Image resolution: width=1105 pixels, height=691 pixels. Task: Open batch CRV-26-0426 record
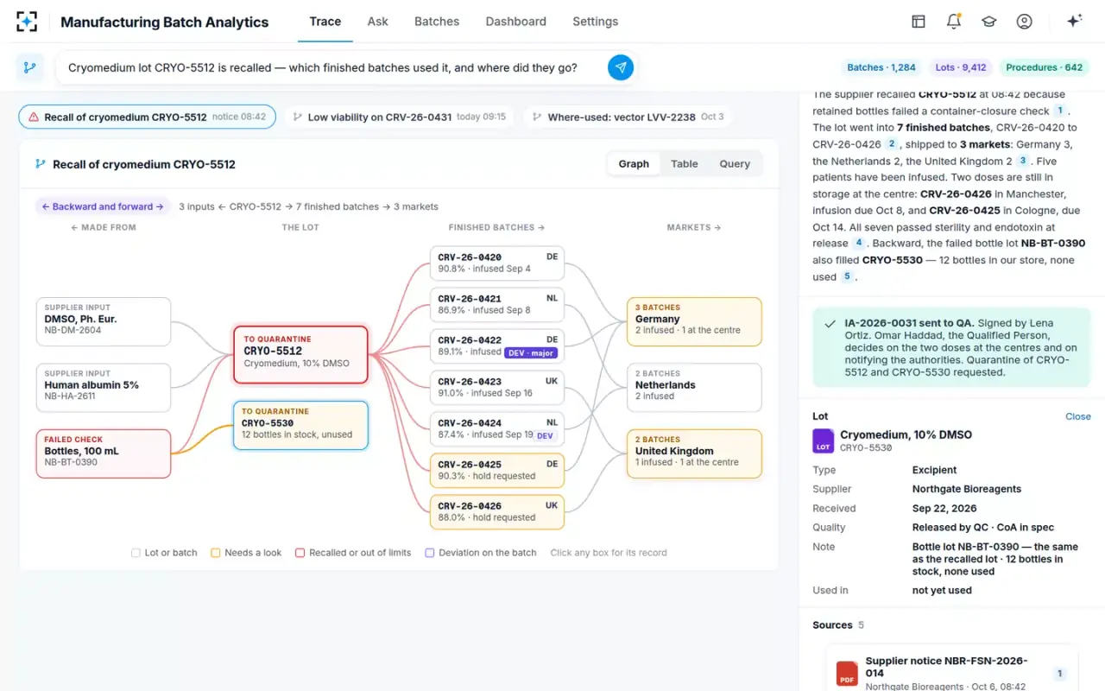tap(497, 511)
